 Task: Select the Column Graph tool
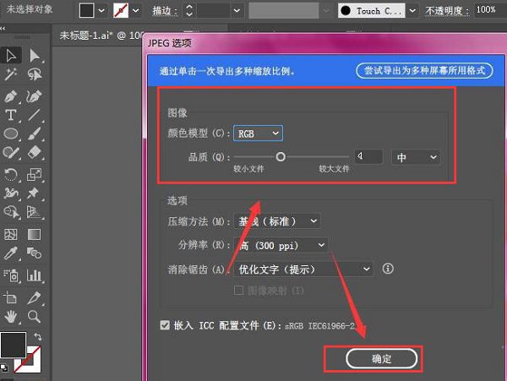pyautogui.click(x=35, y=275)
